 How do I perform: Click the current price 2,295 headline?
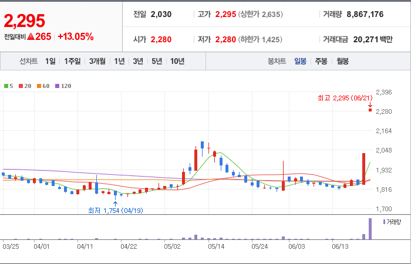point(25,21)
